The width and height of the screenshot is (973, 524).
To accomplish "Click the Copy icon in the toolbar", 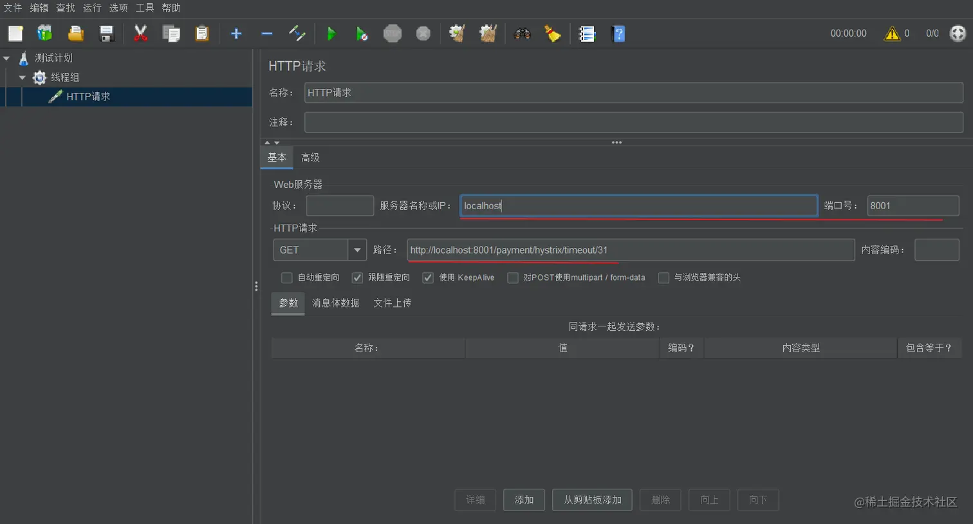I will pyautogui.click(x=171, y=33).
